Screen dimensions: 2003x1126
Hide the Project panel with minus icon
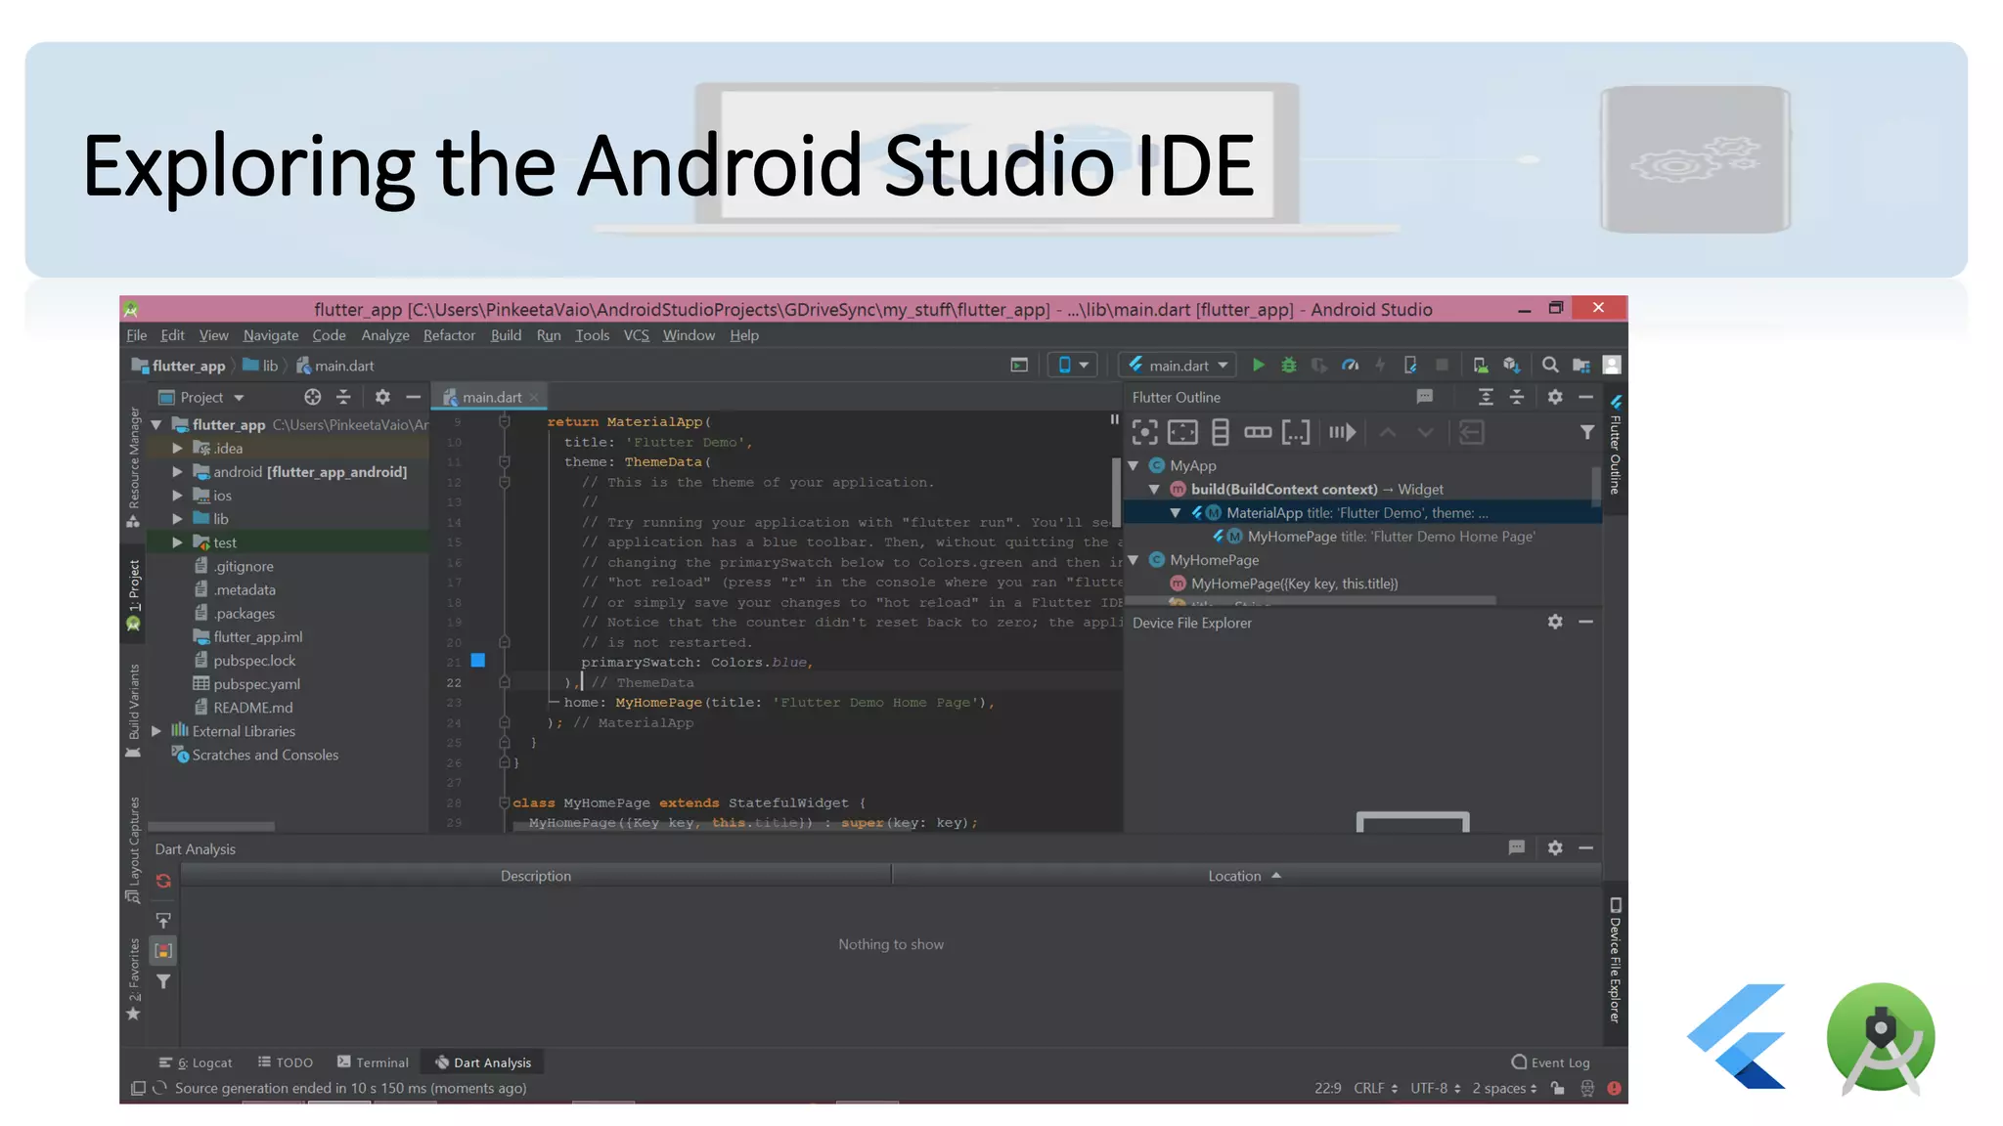(x=413, y=397)
